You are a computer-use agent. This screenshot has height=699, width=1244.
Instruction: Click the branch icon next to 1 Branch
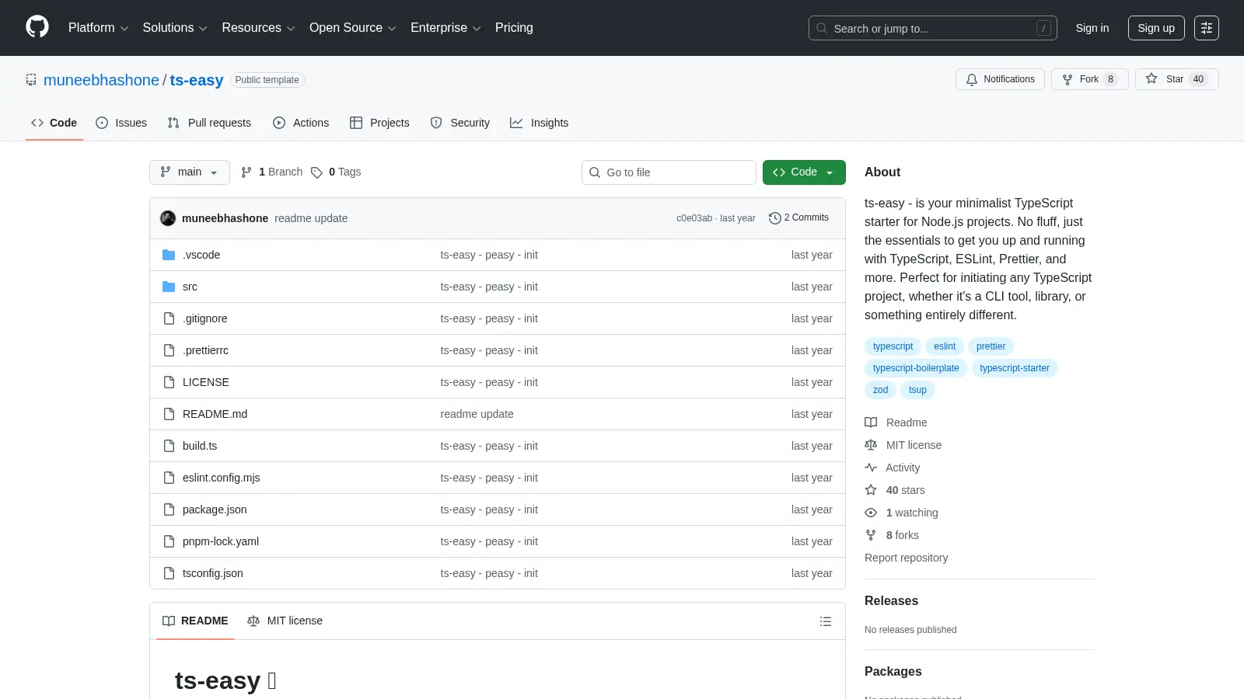pyautogui.click(x=246, y=172)
